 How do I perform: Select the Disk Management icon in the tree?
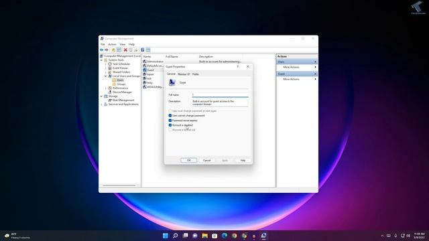point(110,100)
